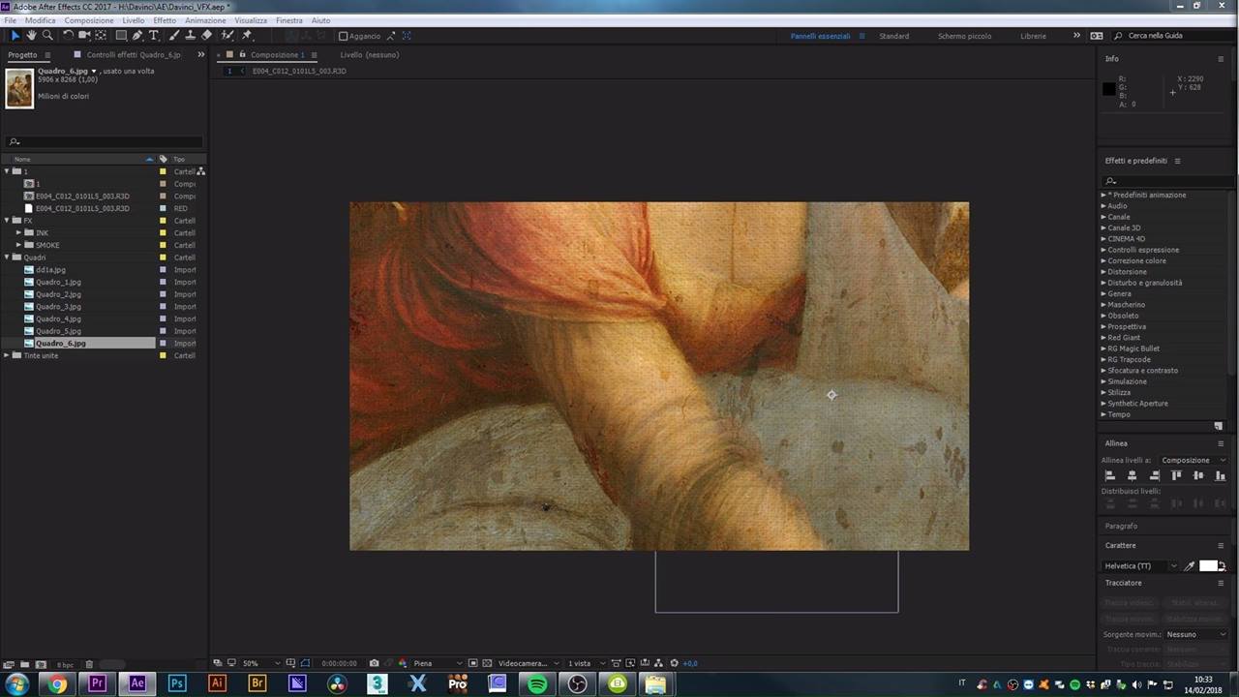Open the Videocamera 3D view dropdown
Image resolution: width=1239 pixels, height=697 pixels.
click(x=528, y=663)
